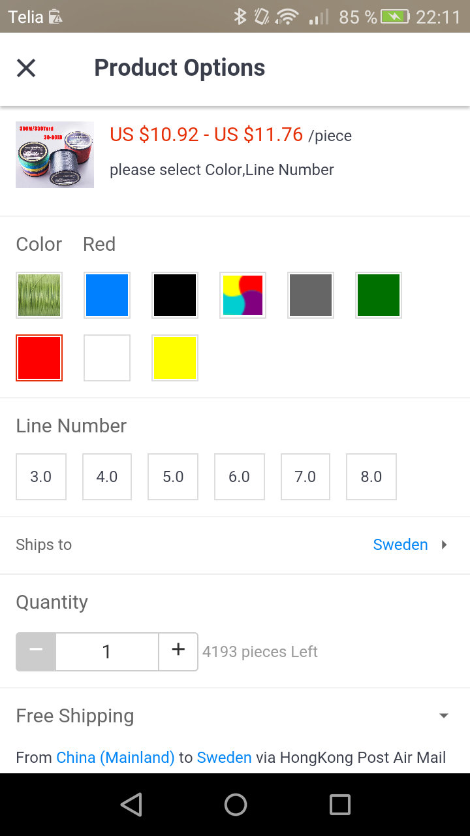470x836 pixels.
Task: Choose the camouflage green textured swatch
Action: pyautogui.click(x=39, y=295)
